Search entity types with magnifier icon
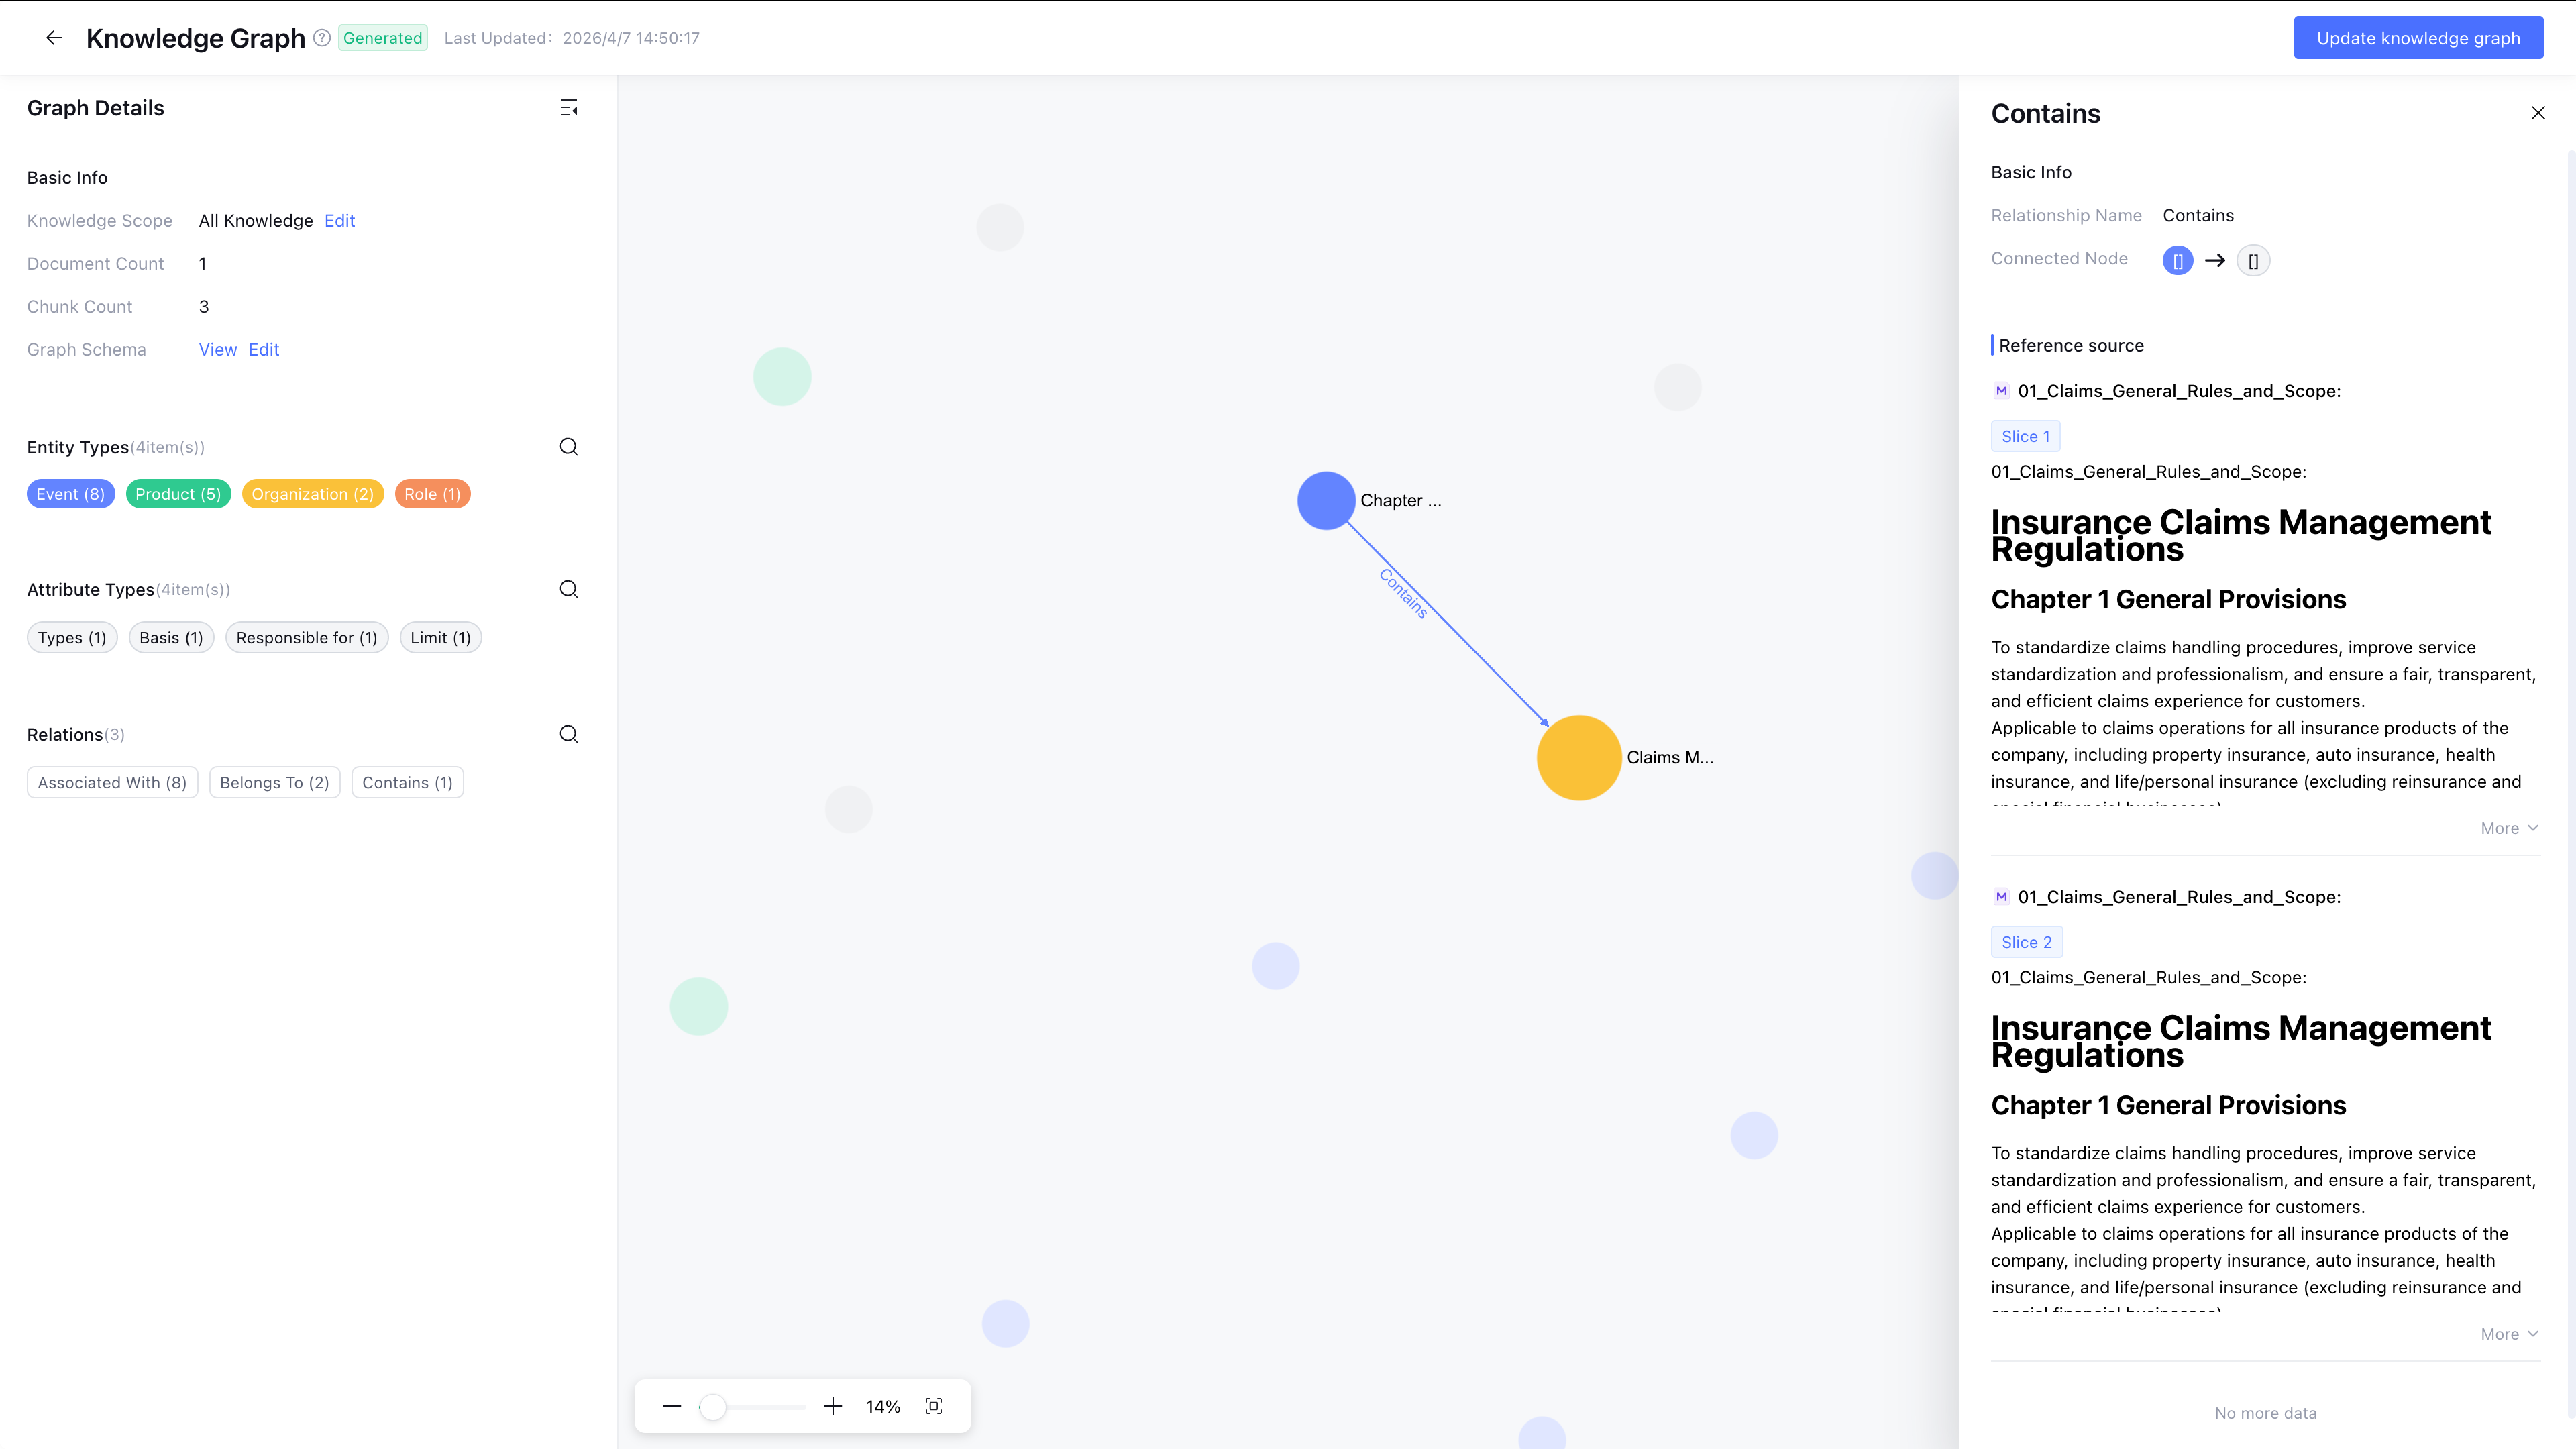 point(568,447)
